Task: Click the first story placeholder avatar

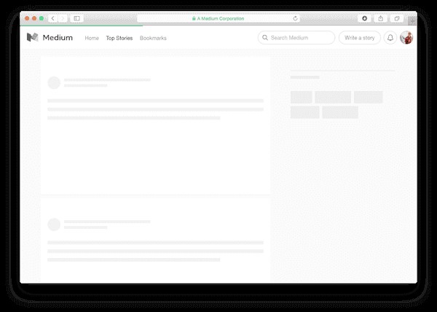Action: pos(54,82)
